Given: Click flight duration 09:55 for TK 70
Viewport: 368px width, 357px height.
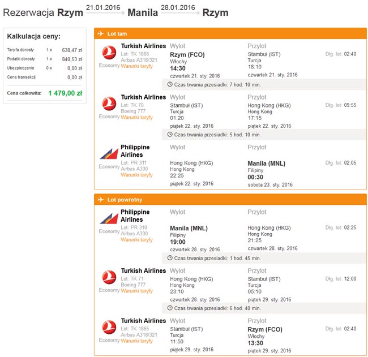Looking at the screenshot, I should pyautogui.click(x=350, y=105).
